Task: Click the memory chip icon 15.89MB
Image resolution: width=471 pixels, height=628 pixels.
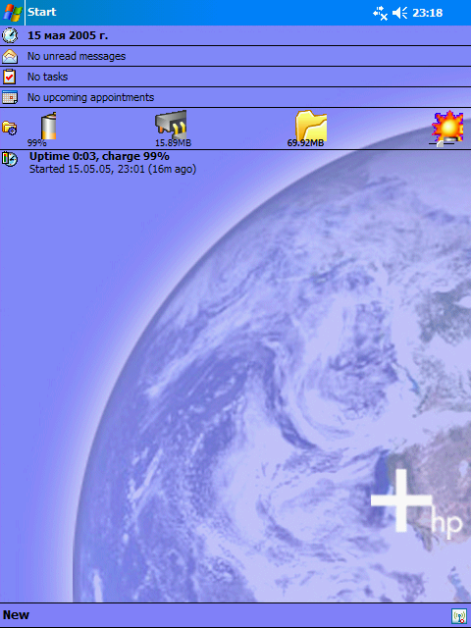Action: tap(171, 125)
